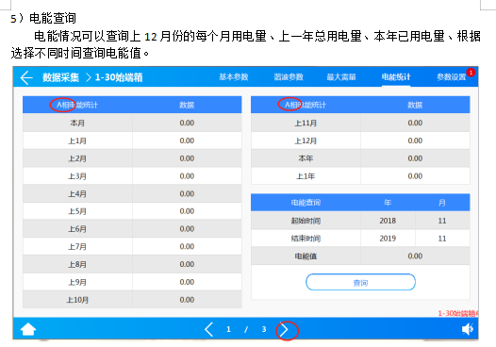Click the 月 column header

442,203
